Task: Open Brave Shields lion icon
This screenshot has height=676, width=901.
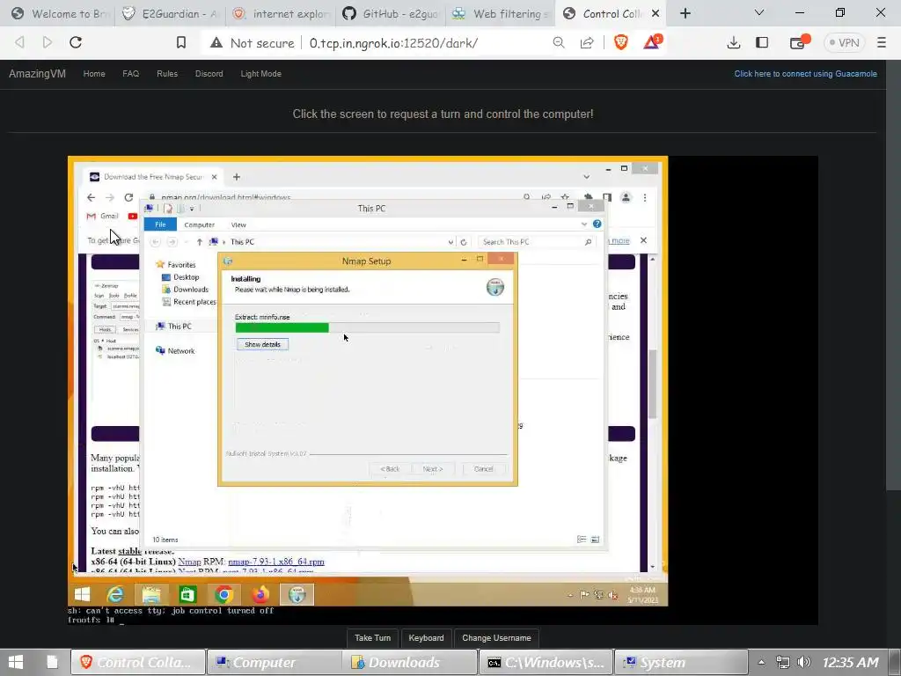Action: coord(620,42)
